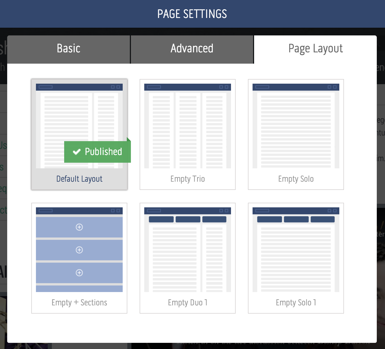Switch to the Basic tab
This screenshot has width=385, height=349.
69,50
